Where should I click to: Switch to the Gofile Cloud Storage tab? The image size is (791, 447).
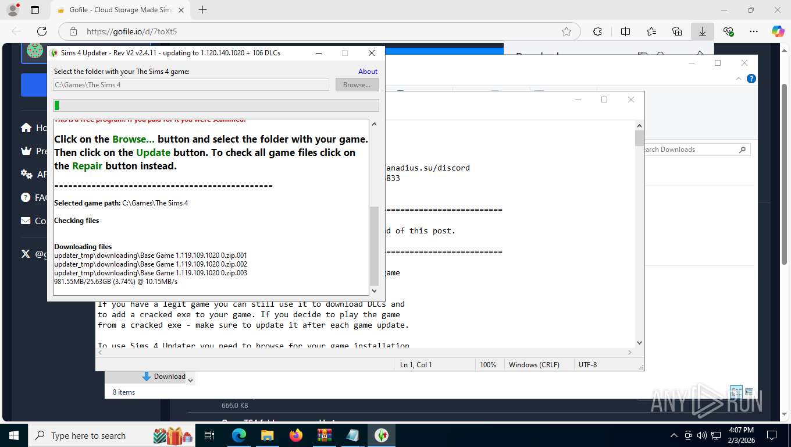(119, 10)
